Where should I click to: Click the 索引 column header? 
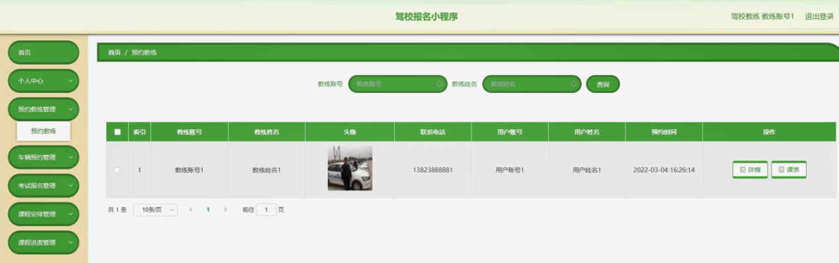(x=140, y=132)
